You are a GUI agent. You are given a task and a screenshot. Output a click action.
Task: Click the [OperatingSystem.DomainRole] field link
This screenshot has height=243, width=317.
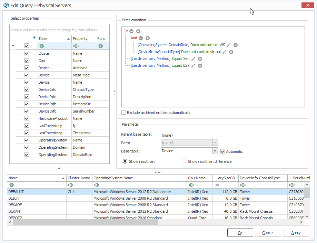coord(164,45)
